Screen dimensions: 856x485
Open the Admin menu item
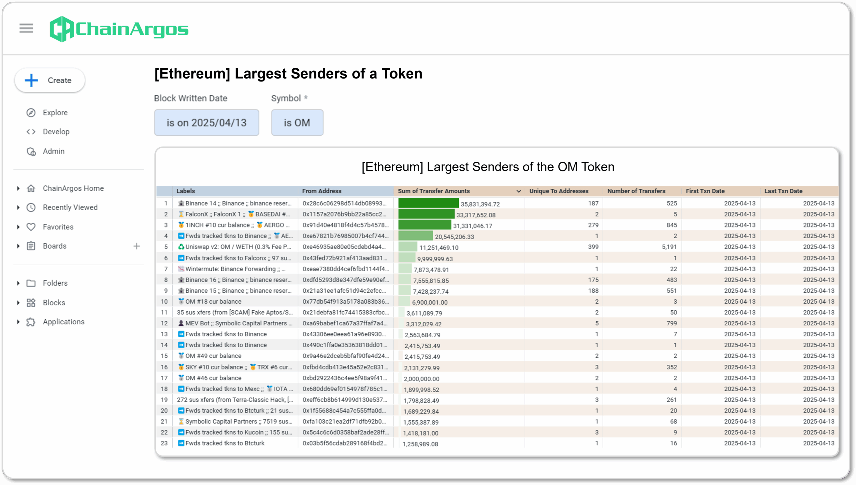53,151
